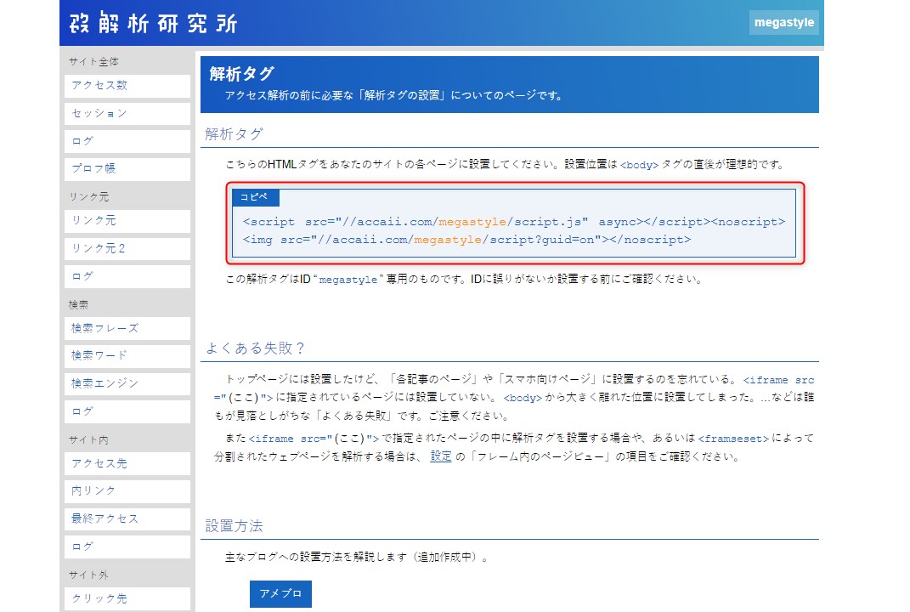Select セッション in the sidebar
910x612 pixels.
pos(127,113)
